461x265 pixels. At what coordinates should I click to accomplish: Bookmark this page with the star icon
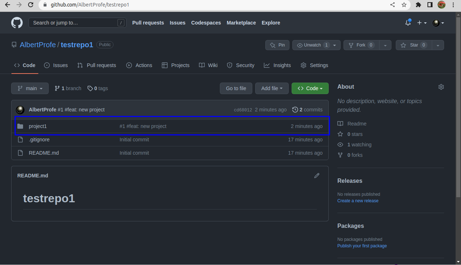point(404,5)
